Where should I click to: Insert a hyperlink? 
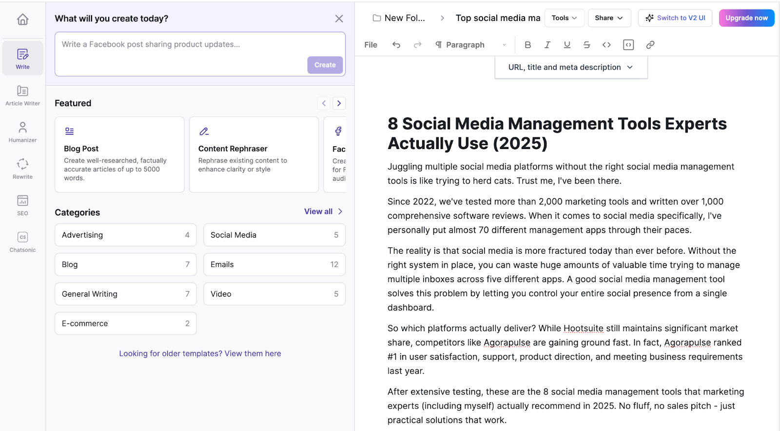click(650, 45)
